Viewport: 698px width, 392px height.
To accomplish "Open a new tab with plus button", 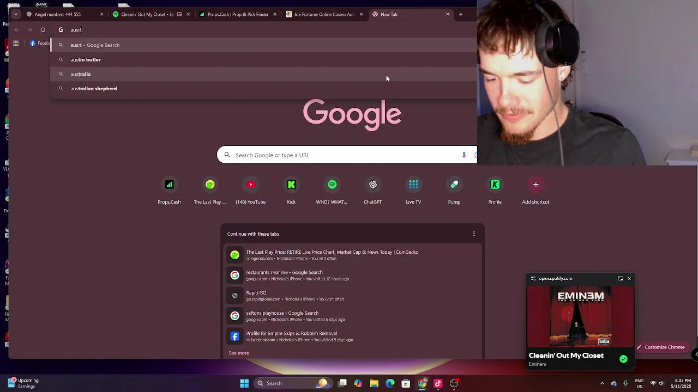I will pos(461,14).
